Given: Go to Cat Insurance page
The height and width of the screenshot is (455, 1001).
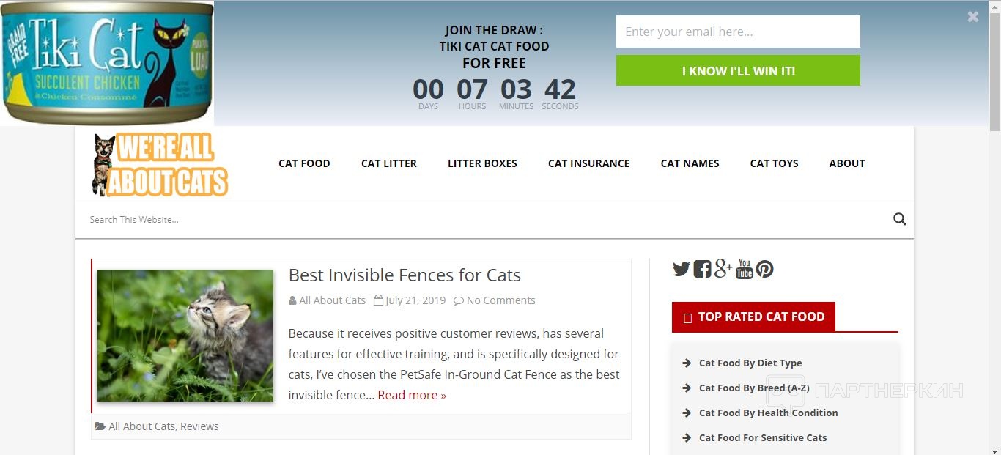Looking at the screenshot, I should [589, 163].
